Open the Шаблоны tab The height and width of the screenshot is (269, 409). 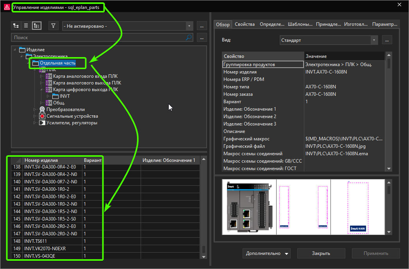(x=300, y=24)
